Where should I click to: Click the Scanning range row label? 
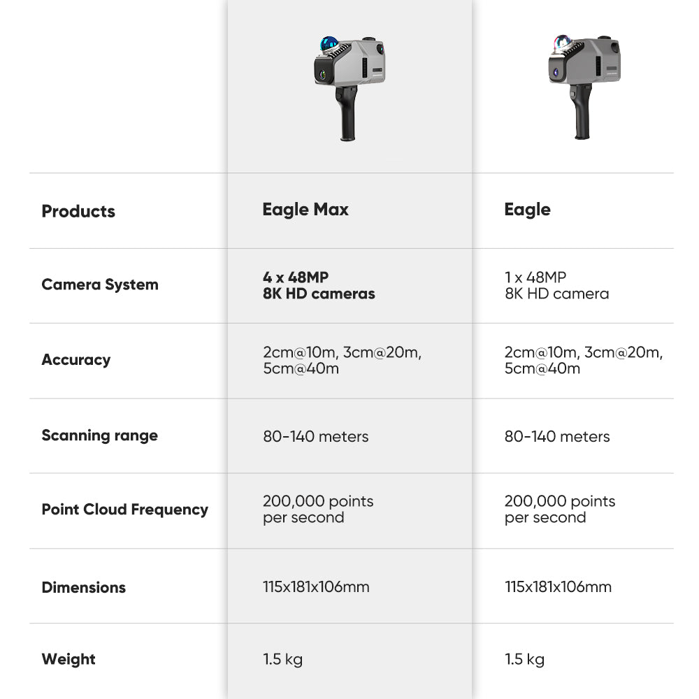pos(100,435)
